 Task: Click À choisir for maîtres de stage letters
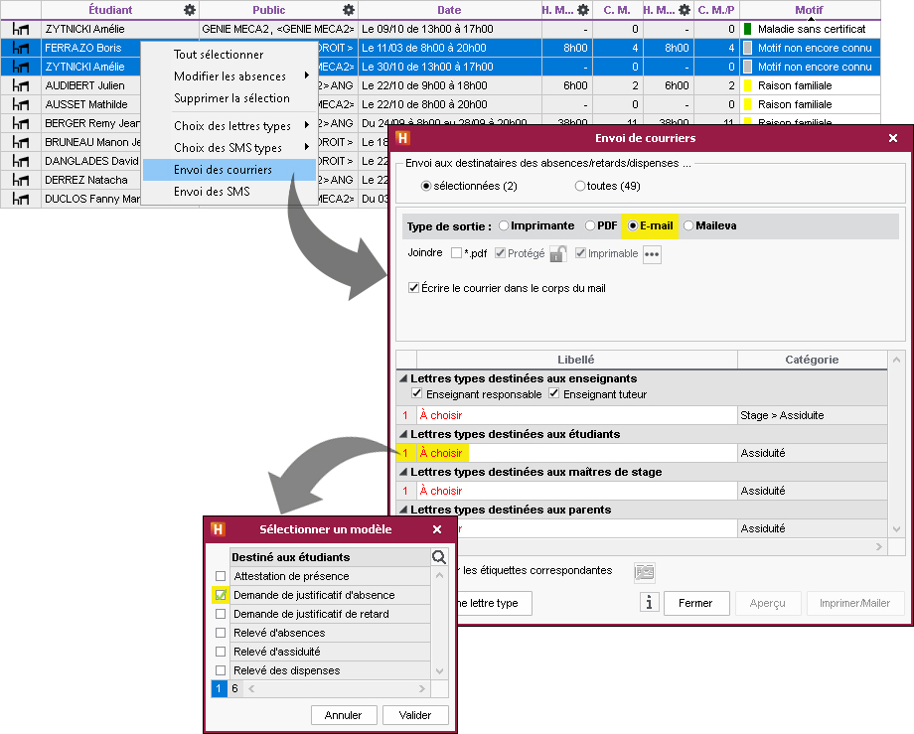pos(441,491)
